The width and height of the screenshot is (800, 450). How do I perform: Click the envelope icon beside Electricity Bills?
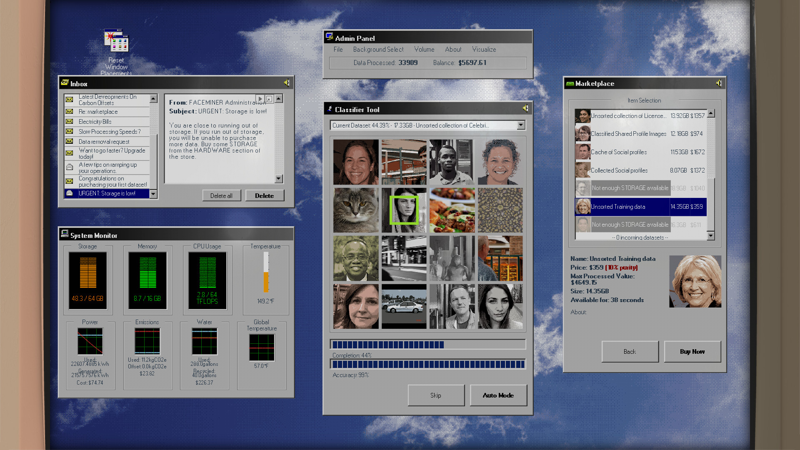click(69, 121)
